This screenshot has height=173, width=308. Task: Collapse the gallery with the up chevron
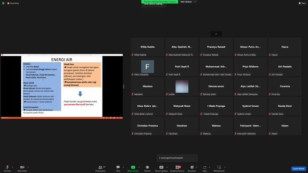tap(216, 34)
